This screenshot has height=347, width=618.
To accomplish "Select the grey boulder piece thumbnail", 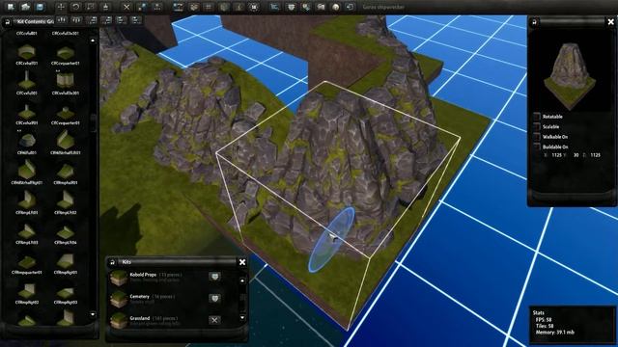I will click(26, 141).
